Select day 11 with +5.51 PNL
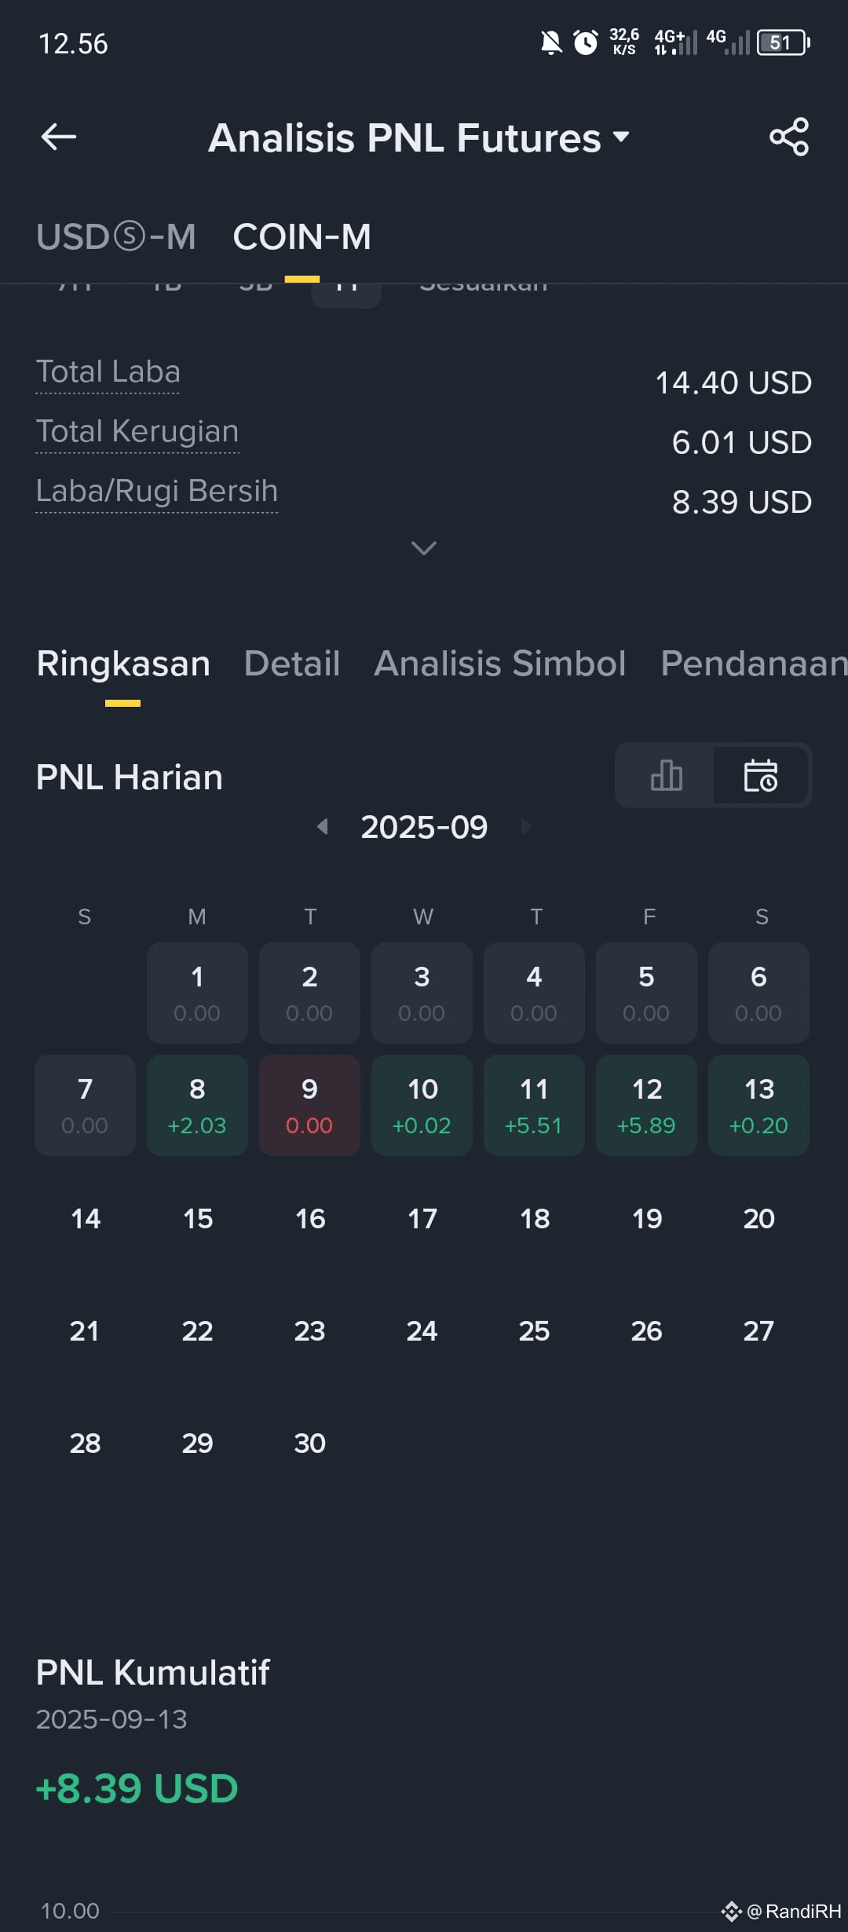This screenshot has width=848, height=1932. coord(534,1105)
